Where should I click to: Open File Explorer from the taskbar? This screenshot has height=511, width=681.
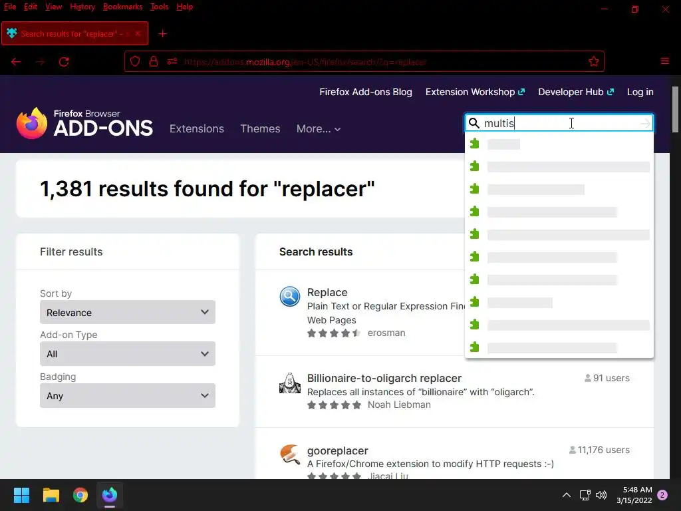[x=51, y=495]
